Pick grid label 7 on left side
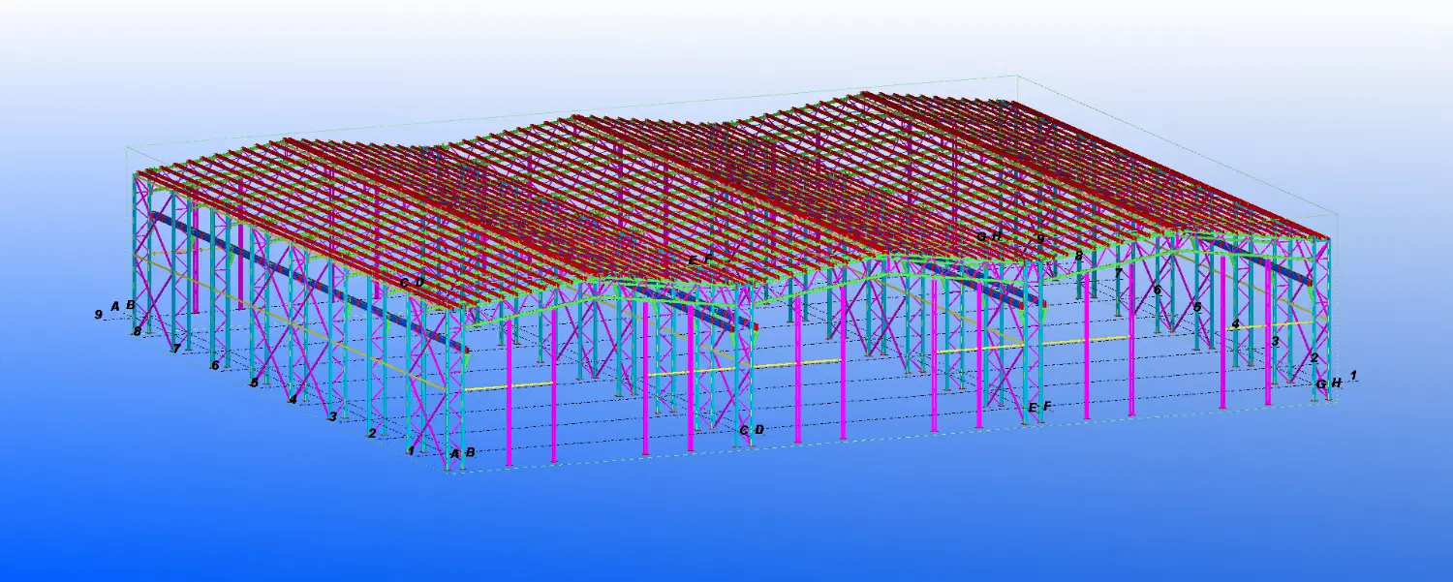This screenshot has width=1453, height=582. coord(176,348)
